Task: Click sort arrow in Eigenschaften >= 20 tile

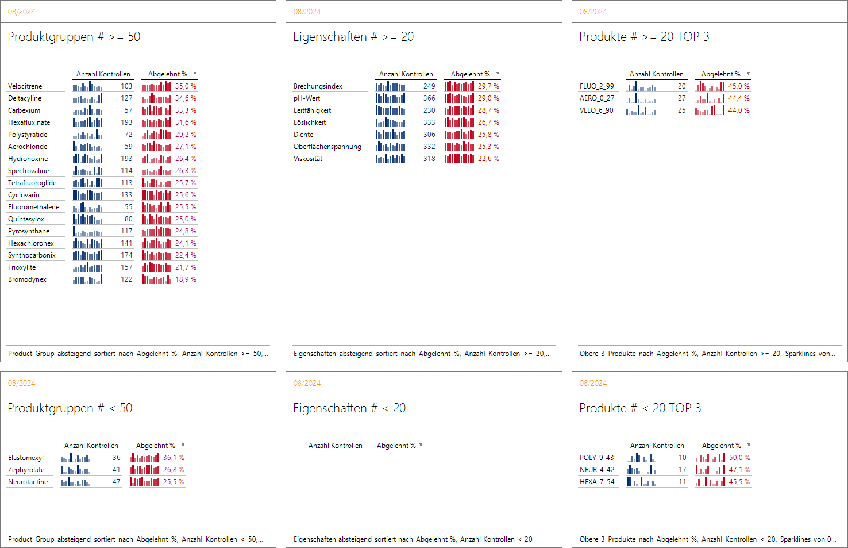Action: point(498,74)
